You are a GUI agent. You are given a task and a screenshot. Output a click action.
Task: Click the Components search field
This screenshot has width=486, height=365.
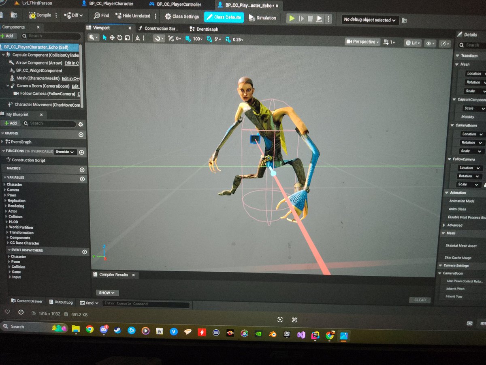tap(50, 36)
